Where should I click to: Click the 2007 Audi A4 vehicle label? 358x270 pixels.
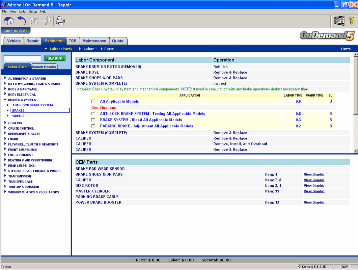point(16,31)
